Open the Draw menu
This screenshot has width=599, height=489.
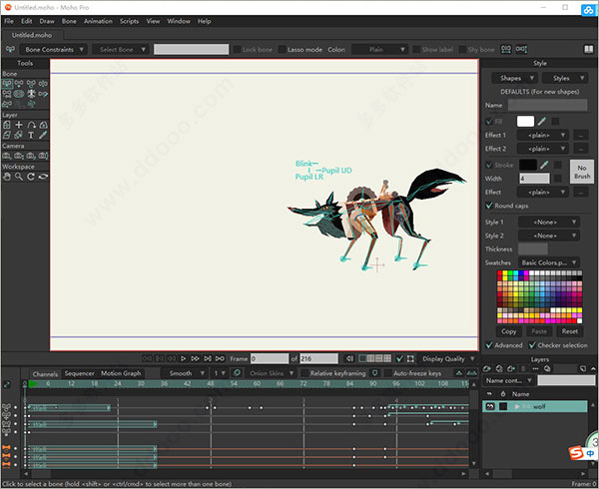[47, 21]
